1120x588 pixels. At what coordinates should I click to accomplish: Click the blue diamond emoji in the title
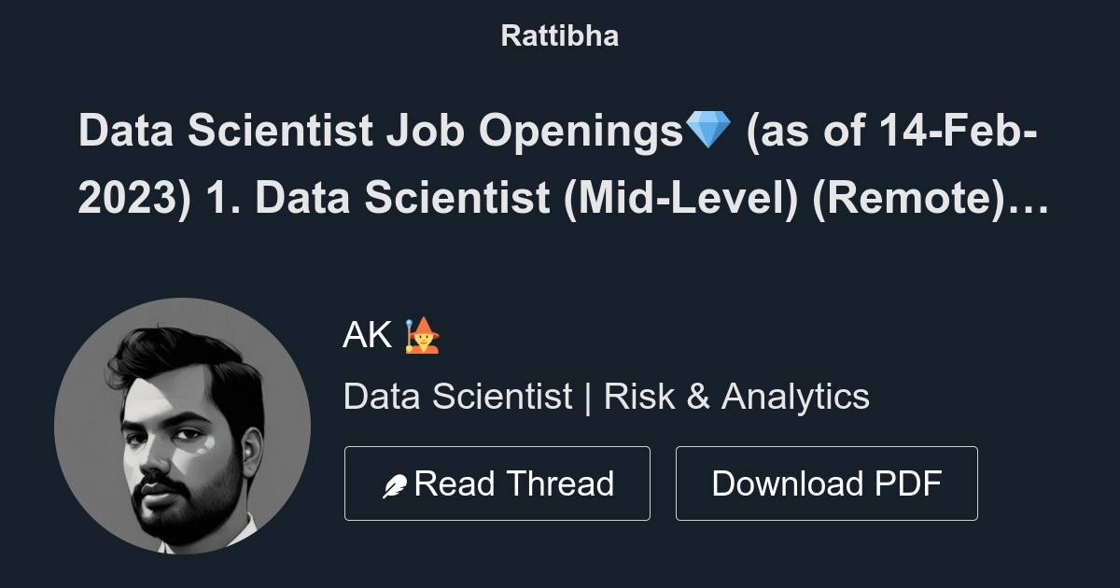point(708,131)
